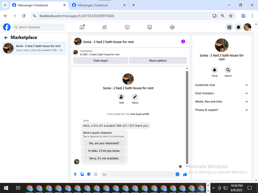
Task: Open the Friends icon in top navigation
Action: click(x=104, y=27)
